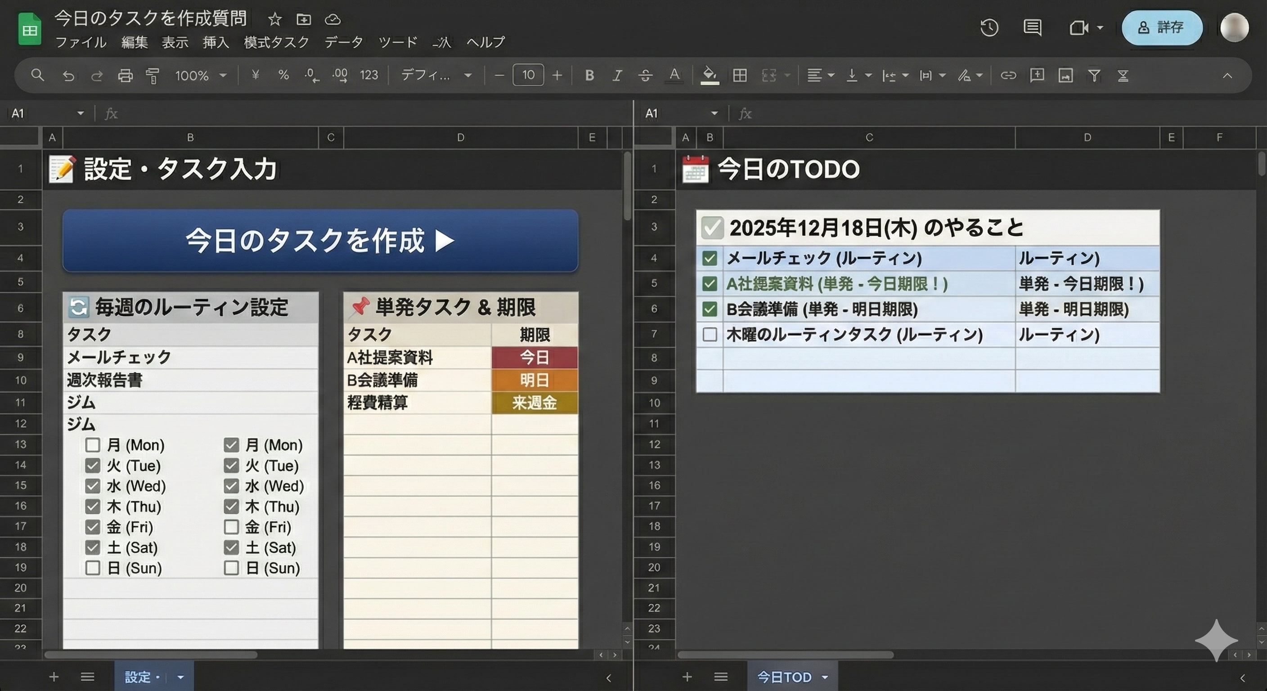Open version history clock icon
Screen dimensions: 1267x691
(x=989, y=27)
